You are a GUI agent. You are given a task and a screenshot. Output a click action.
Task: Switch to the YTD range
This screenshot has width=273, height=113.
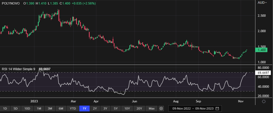pos(73,109)
